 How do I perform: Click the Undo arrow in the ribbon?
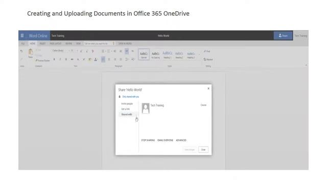21,51
